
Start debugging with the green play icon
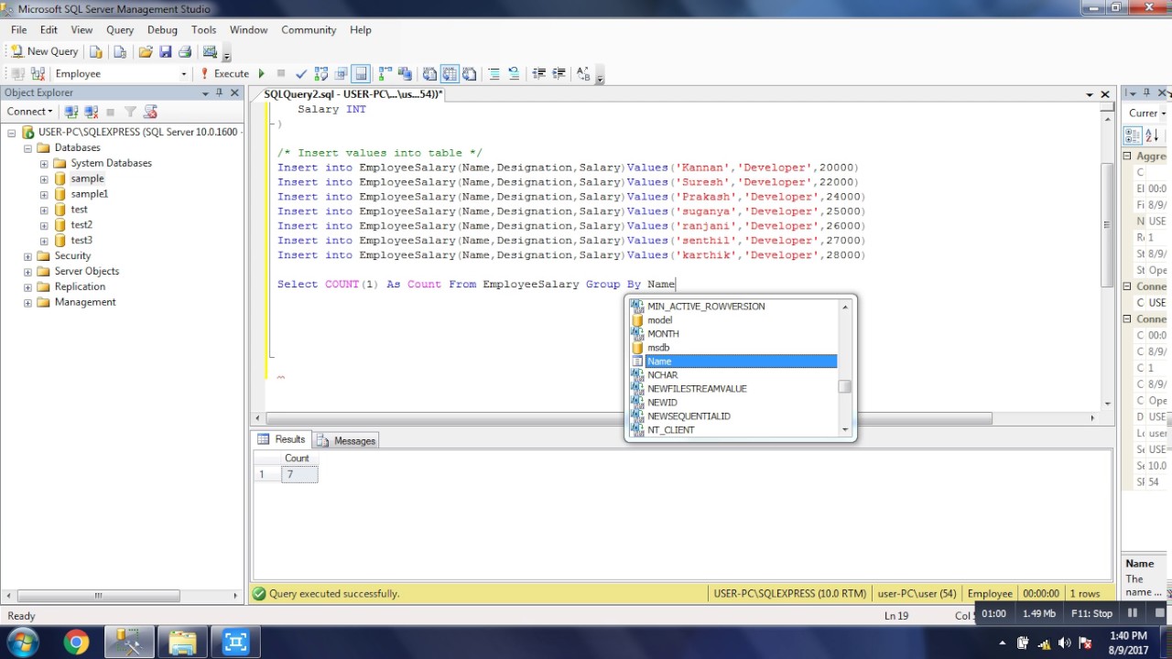pos(262,73)
